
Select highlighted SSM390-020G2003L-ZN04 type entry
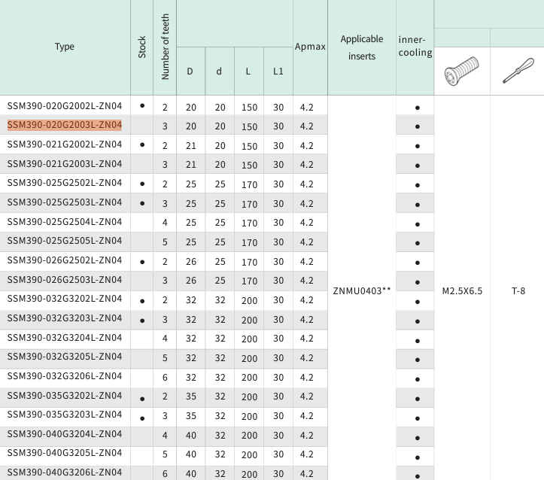[x=65, y=125]
